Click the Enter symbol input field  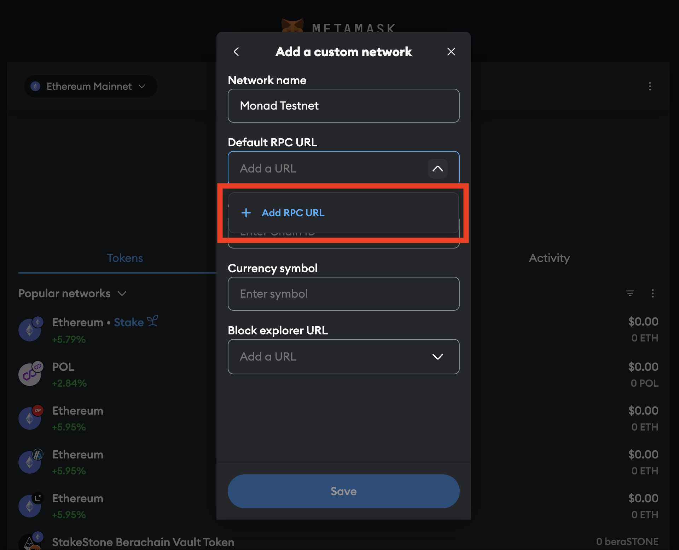click(343, 294)
